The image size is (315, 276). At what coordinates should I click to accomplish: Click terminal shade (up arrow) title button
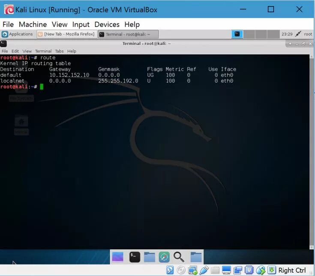(290, 44)
